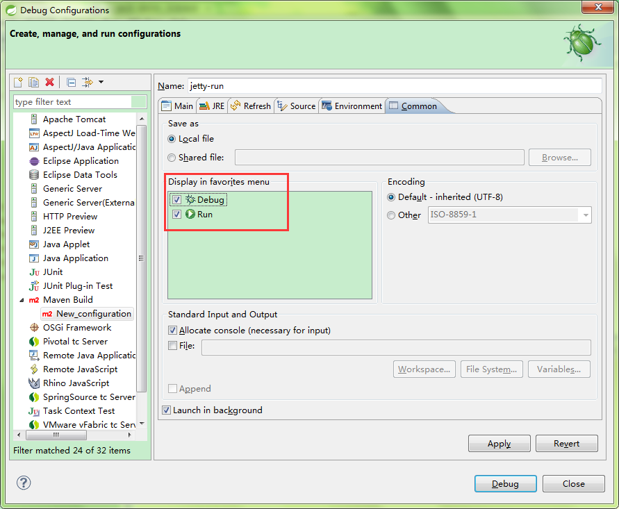Click the JUnit Plug-in Test icon
Viewport: 619px width, 509px height.
coord(34,285)
